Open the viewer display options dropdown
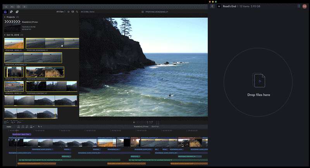This screenshot has width=310, height=168. 6,122
